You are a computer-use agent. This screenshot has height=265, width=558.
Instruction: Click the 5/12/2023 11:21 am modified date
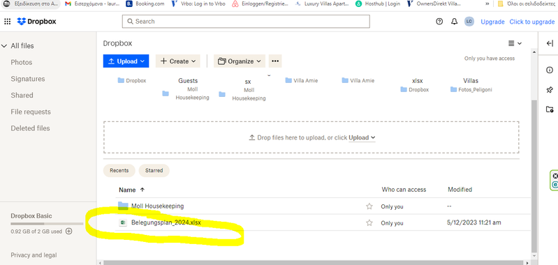(474, 222)
